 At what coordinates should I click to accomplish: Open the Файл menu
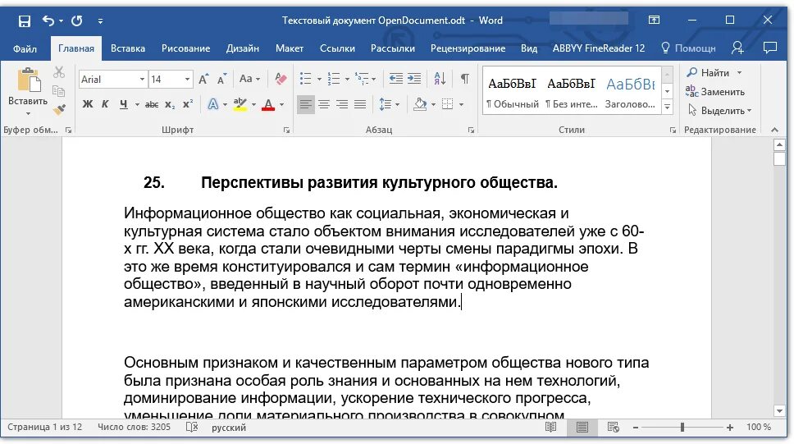point(25,48)
